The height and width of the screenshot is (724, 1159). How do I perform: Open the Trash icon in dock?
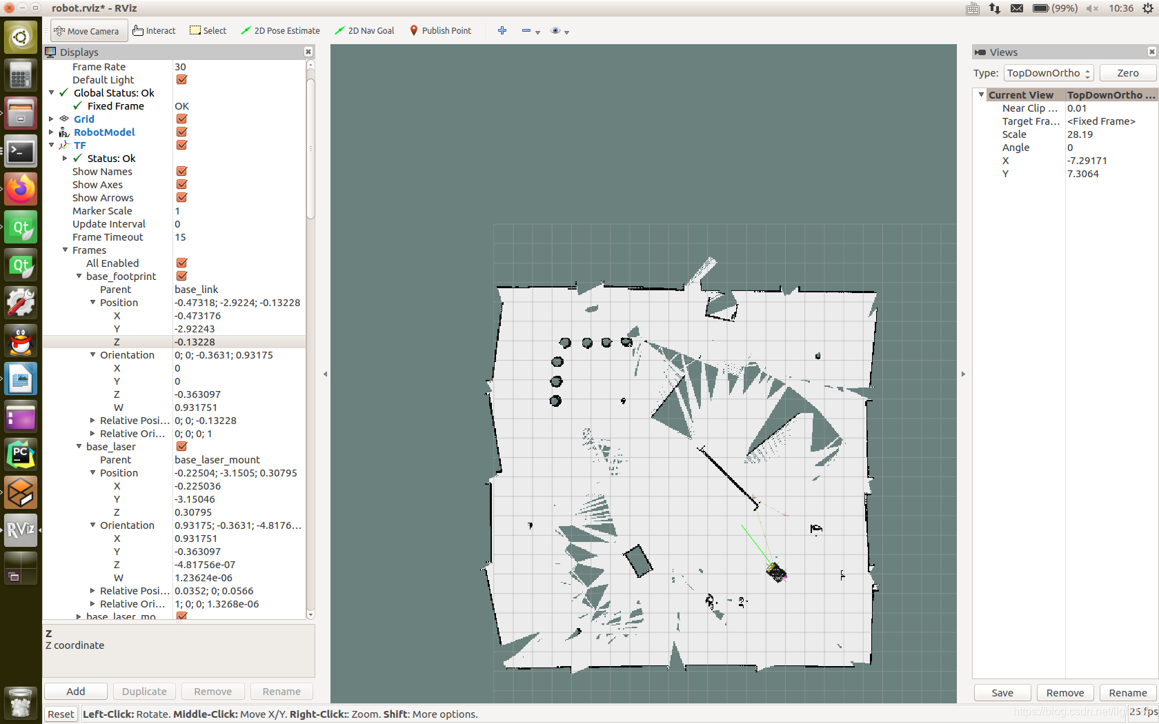[x=21, y=703]
